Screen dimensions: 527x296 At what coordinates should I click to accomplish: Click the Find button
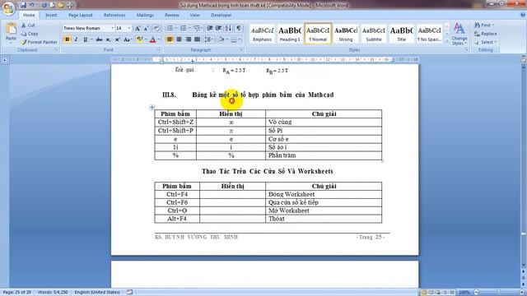tap(484, 25)
